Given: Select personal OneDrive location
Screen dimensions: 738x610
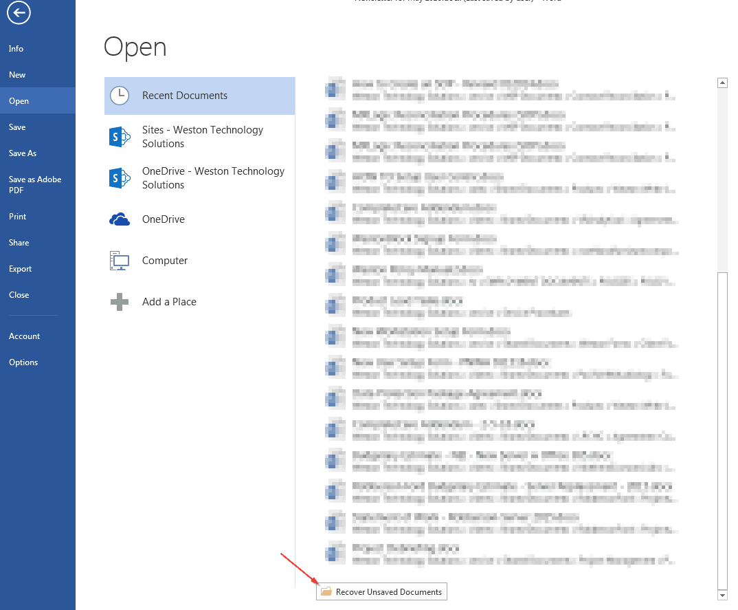Looking at the screenshot, I should [199, 219].
